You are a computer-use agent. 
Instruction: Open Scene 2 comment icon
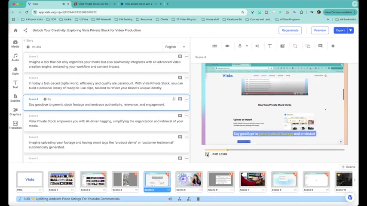point(180,57)
